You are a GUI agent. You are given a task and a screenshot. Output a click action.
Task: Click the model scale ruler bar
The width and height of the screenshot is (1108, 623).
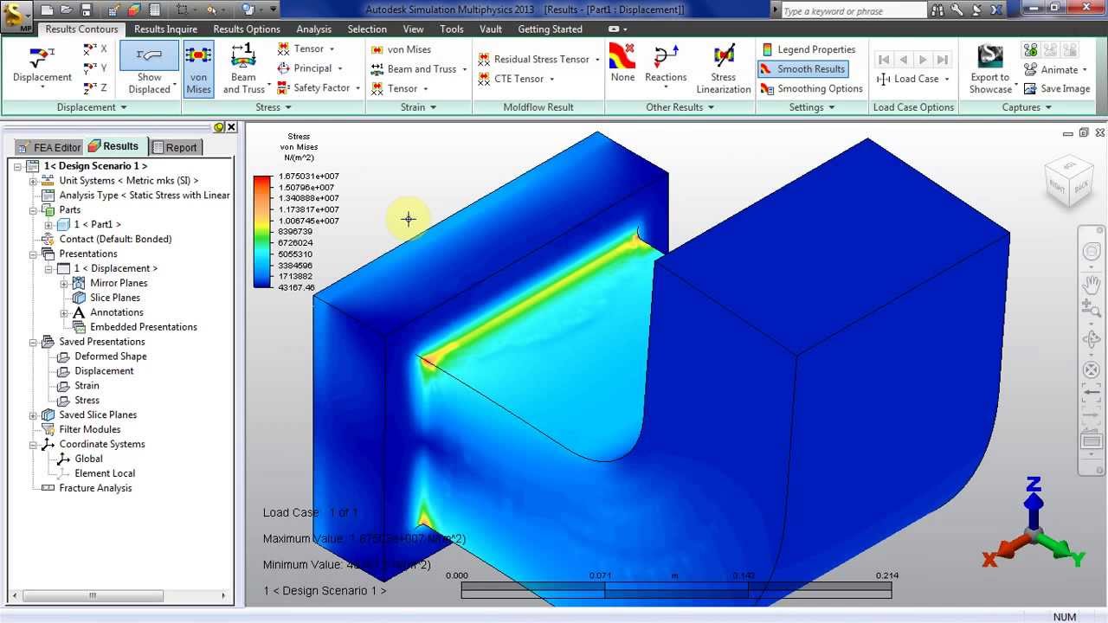[676, 590]
